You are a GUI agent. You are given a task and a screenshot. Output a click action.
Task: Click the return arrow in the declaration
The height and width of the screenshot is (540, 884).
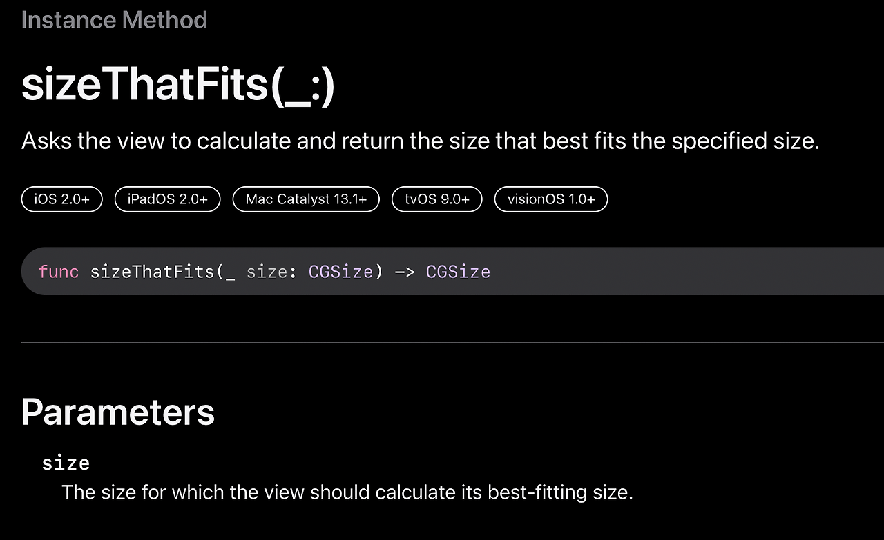(404, 272)
